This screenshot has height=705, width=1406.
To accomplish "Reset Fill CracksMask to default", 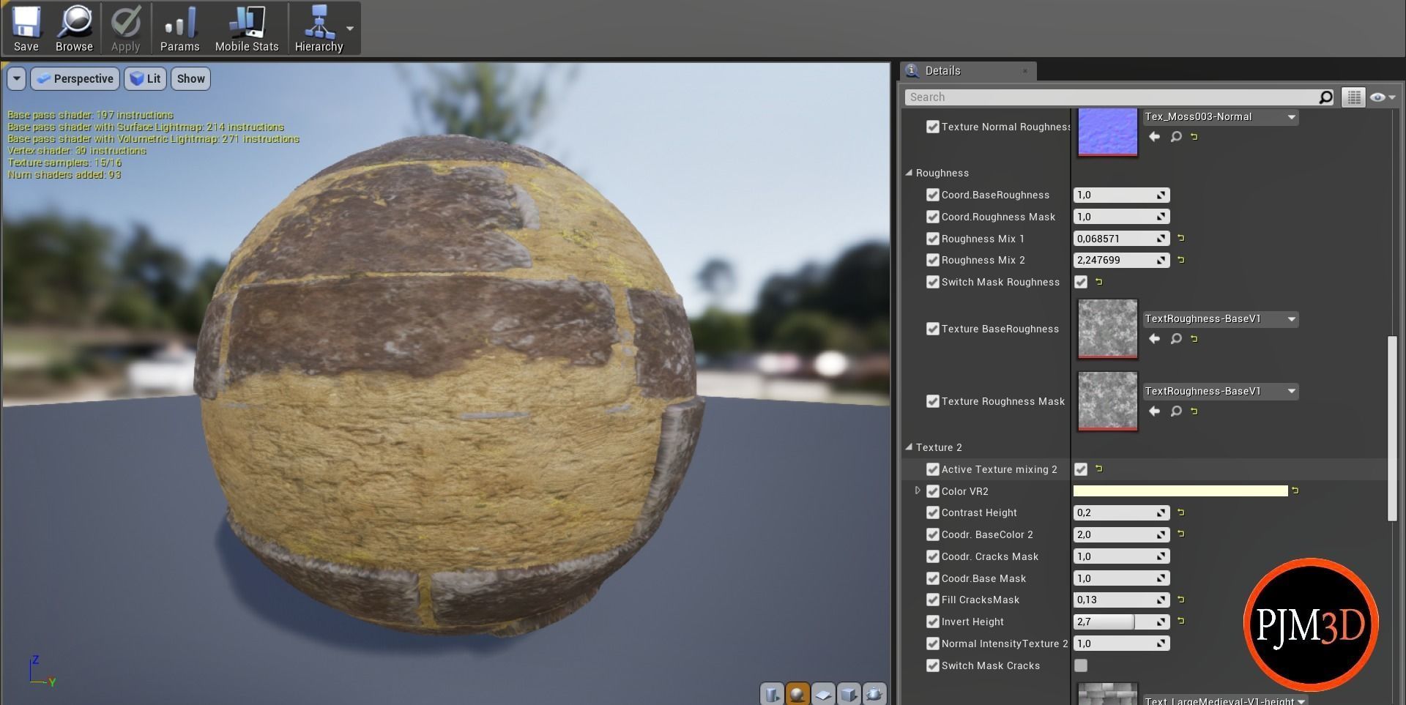I will [1181, 600].
